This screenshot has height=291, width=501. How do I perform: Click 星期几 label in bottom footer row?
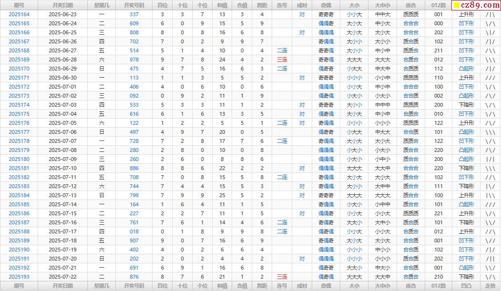102,286
